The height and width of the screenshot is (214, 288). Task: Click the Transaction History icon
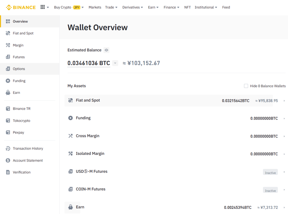click(x=8, y=149)
